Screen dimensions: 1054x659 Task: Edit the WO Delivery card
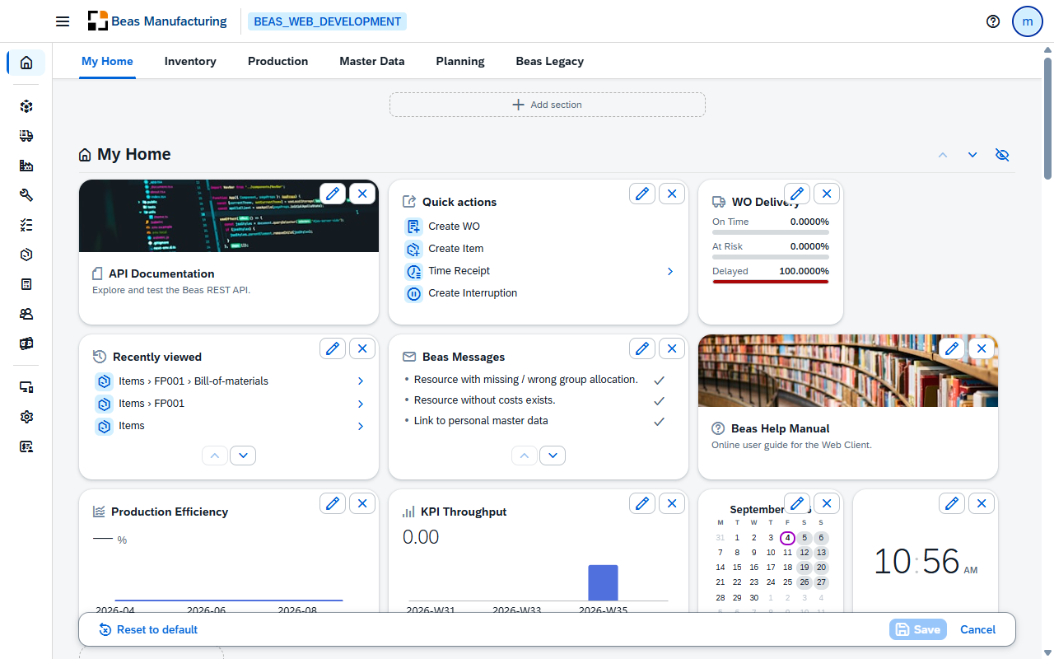pos(797,194)
